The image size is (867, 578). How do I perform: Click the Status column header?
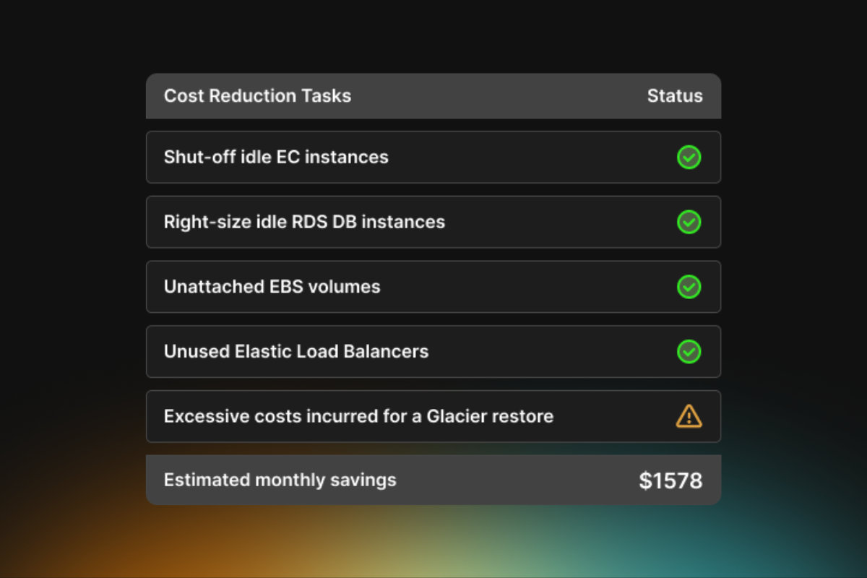(674, 96)
